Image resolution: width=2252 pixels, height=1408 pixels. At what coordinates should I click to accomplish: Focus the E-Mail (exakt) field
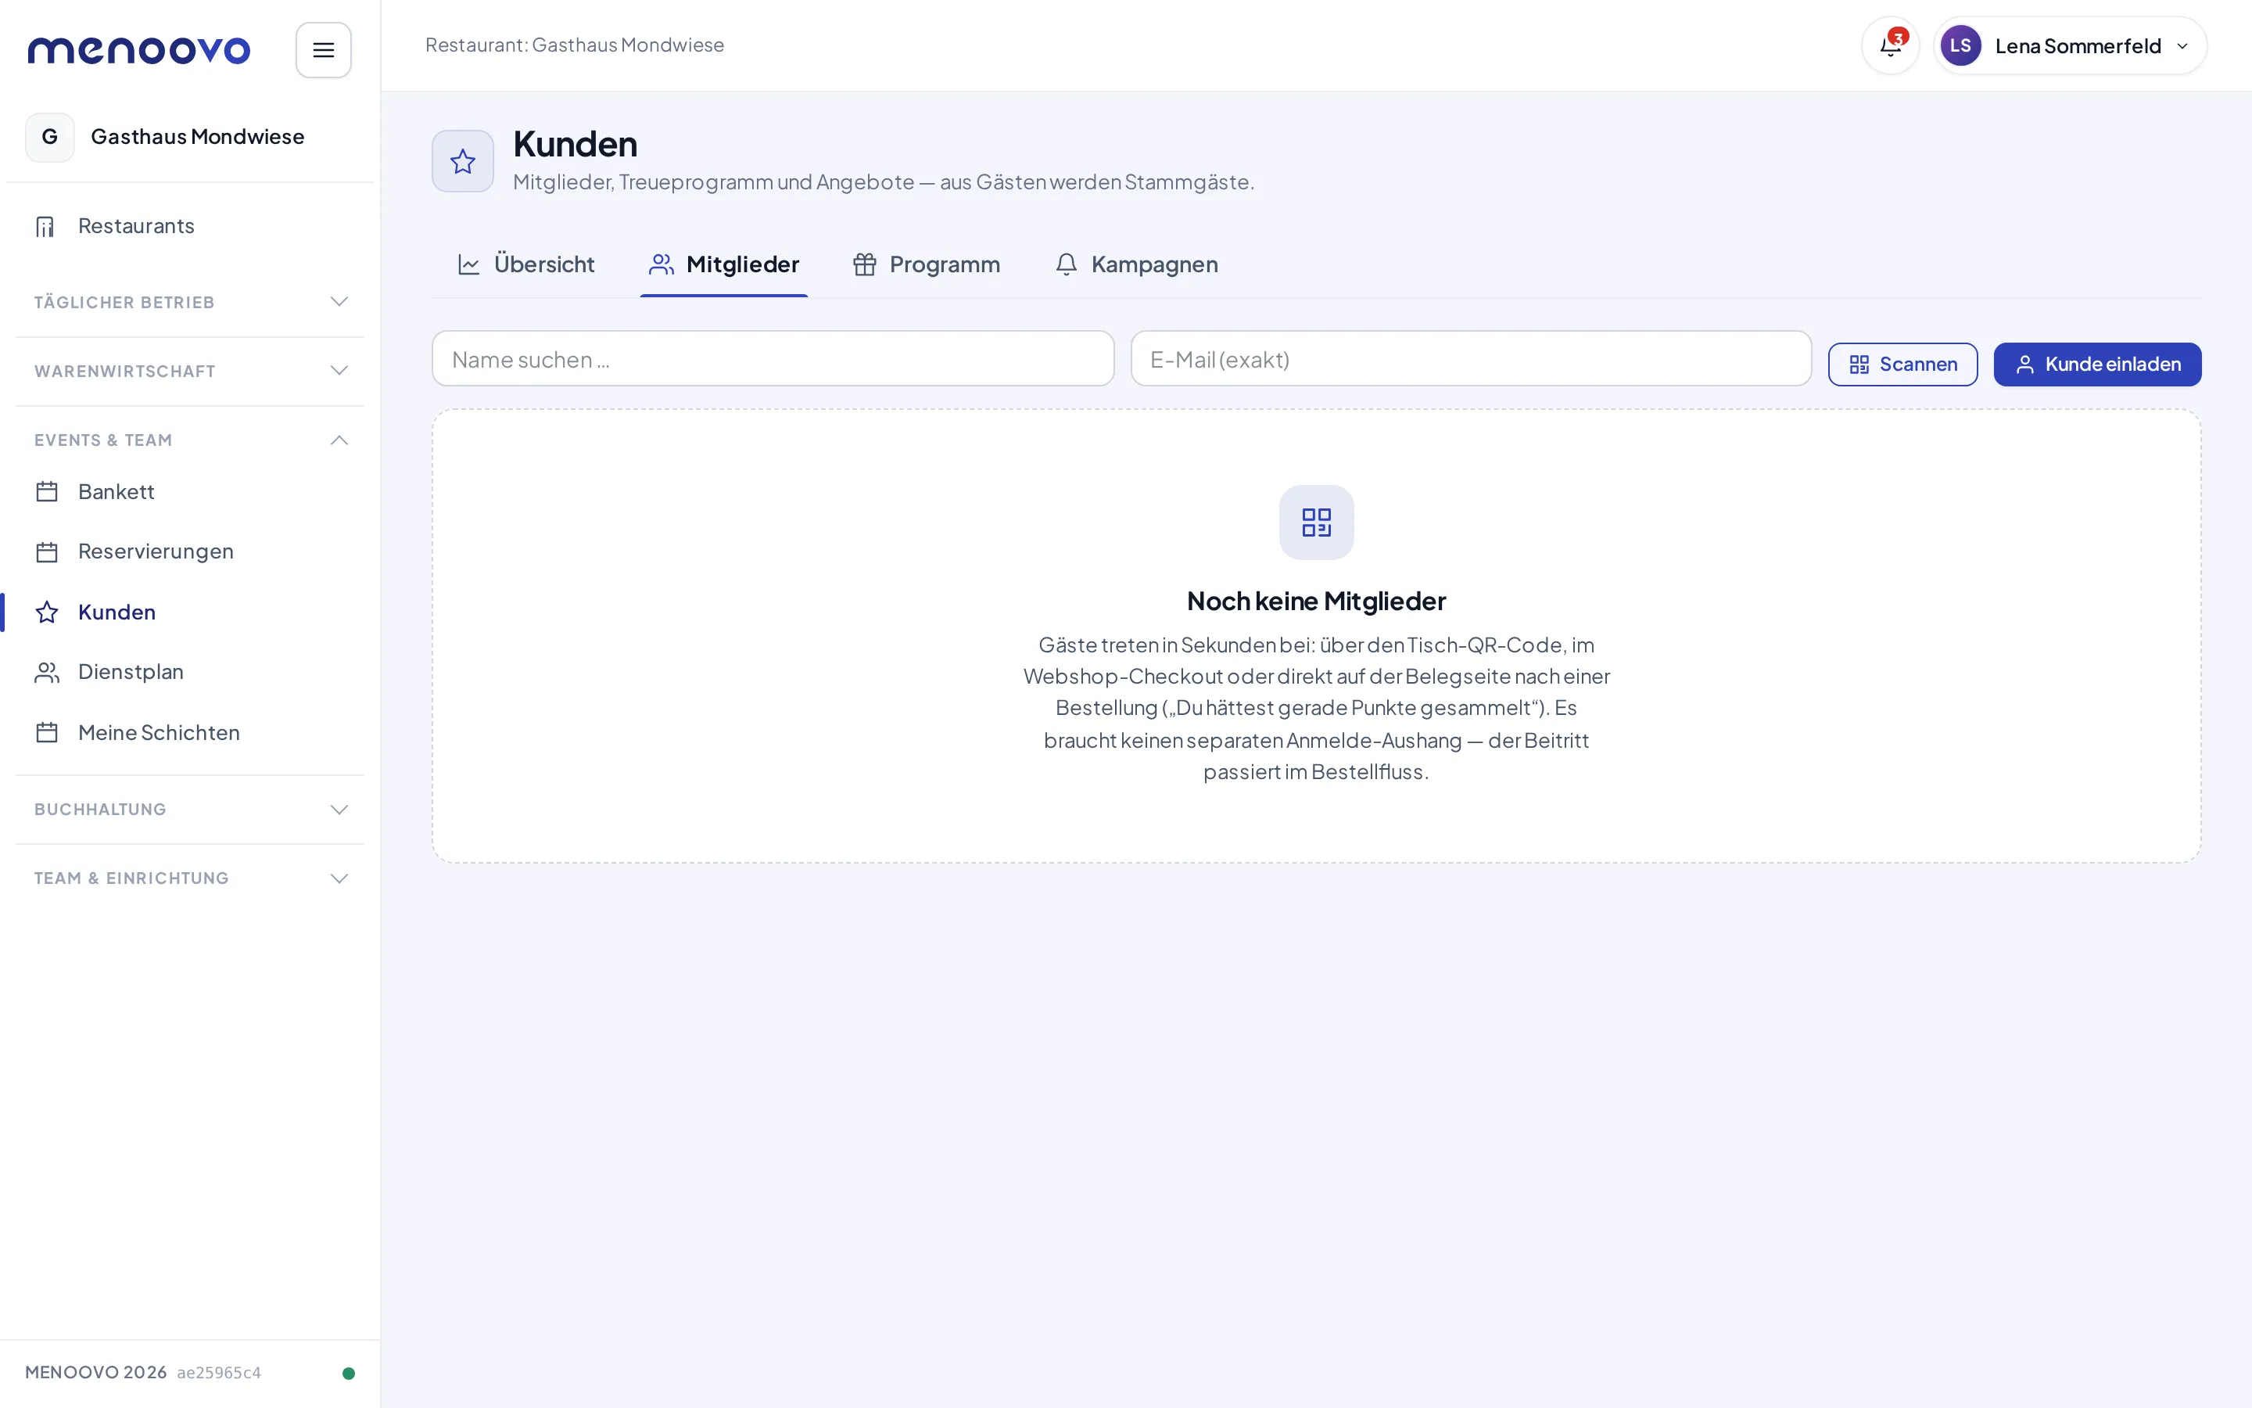click(x=1470, y=358)
